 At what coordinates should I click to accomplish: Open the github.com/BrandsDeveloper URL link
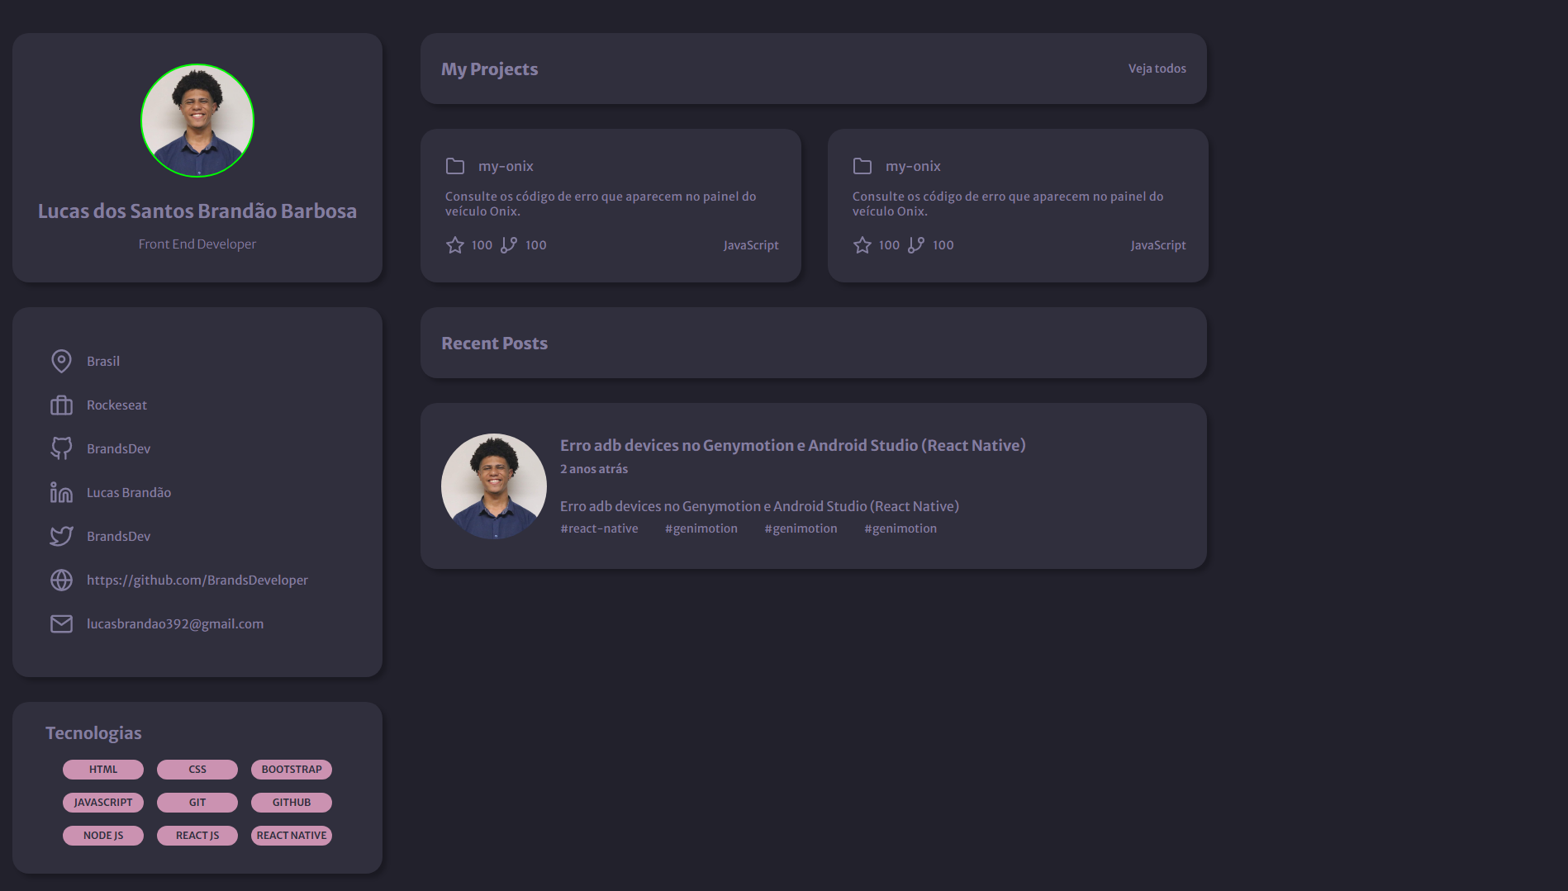[x=197, y=580]
